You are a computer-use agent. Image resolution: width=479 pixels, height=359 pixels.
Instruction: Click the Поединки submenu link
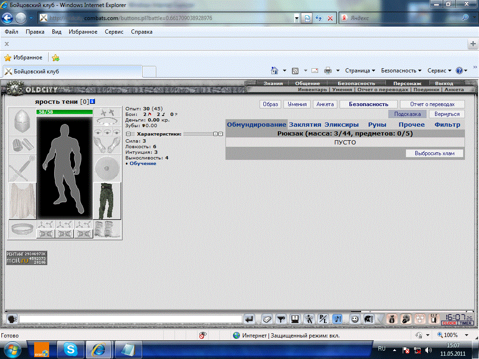(426, 90)
